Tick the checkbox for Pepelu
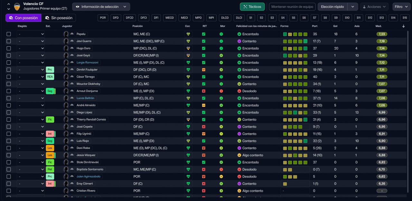412x201 pixels. [x=9, y=34]
